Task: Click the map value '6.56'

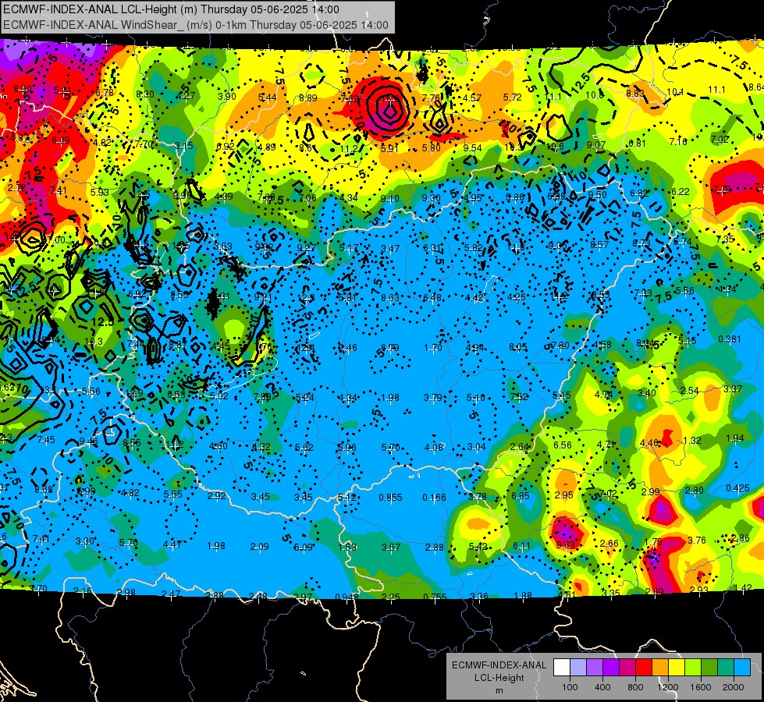Action: [x=563, y=445]
